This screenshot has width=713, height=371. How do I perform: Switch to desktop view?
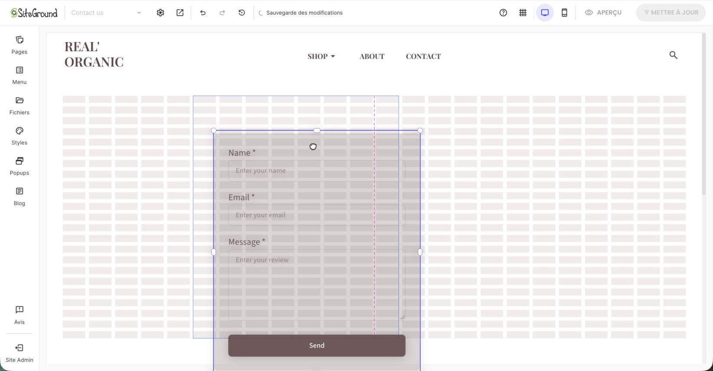point(545,13)
